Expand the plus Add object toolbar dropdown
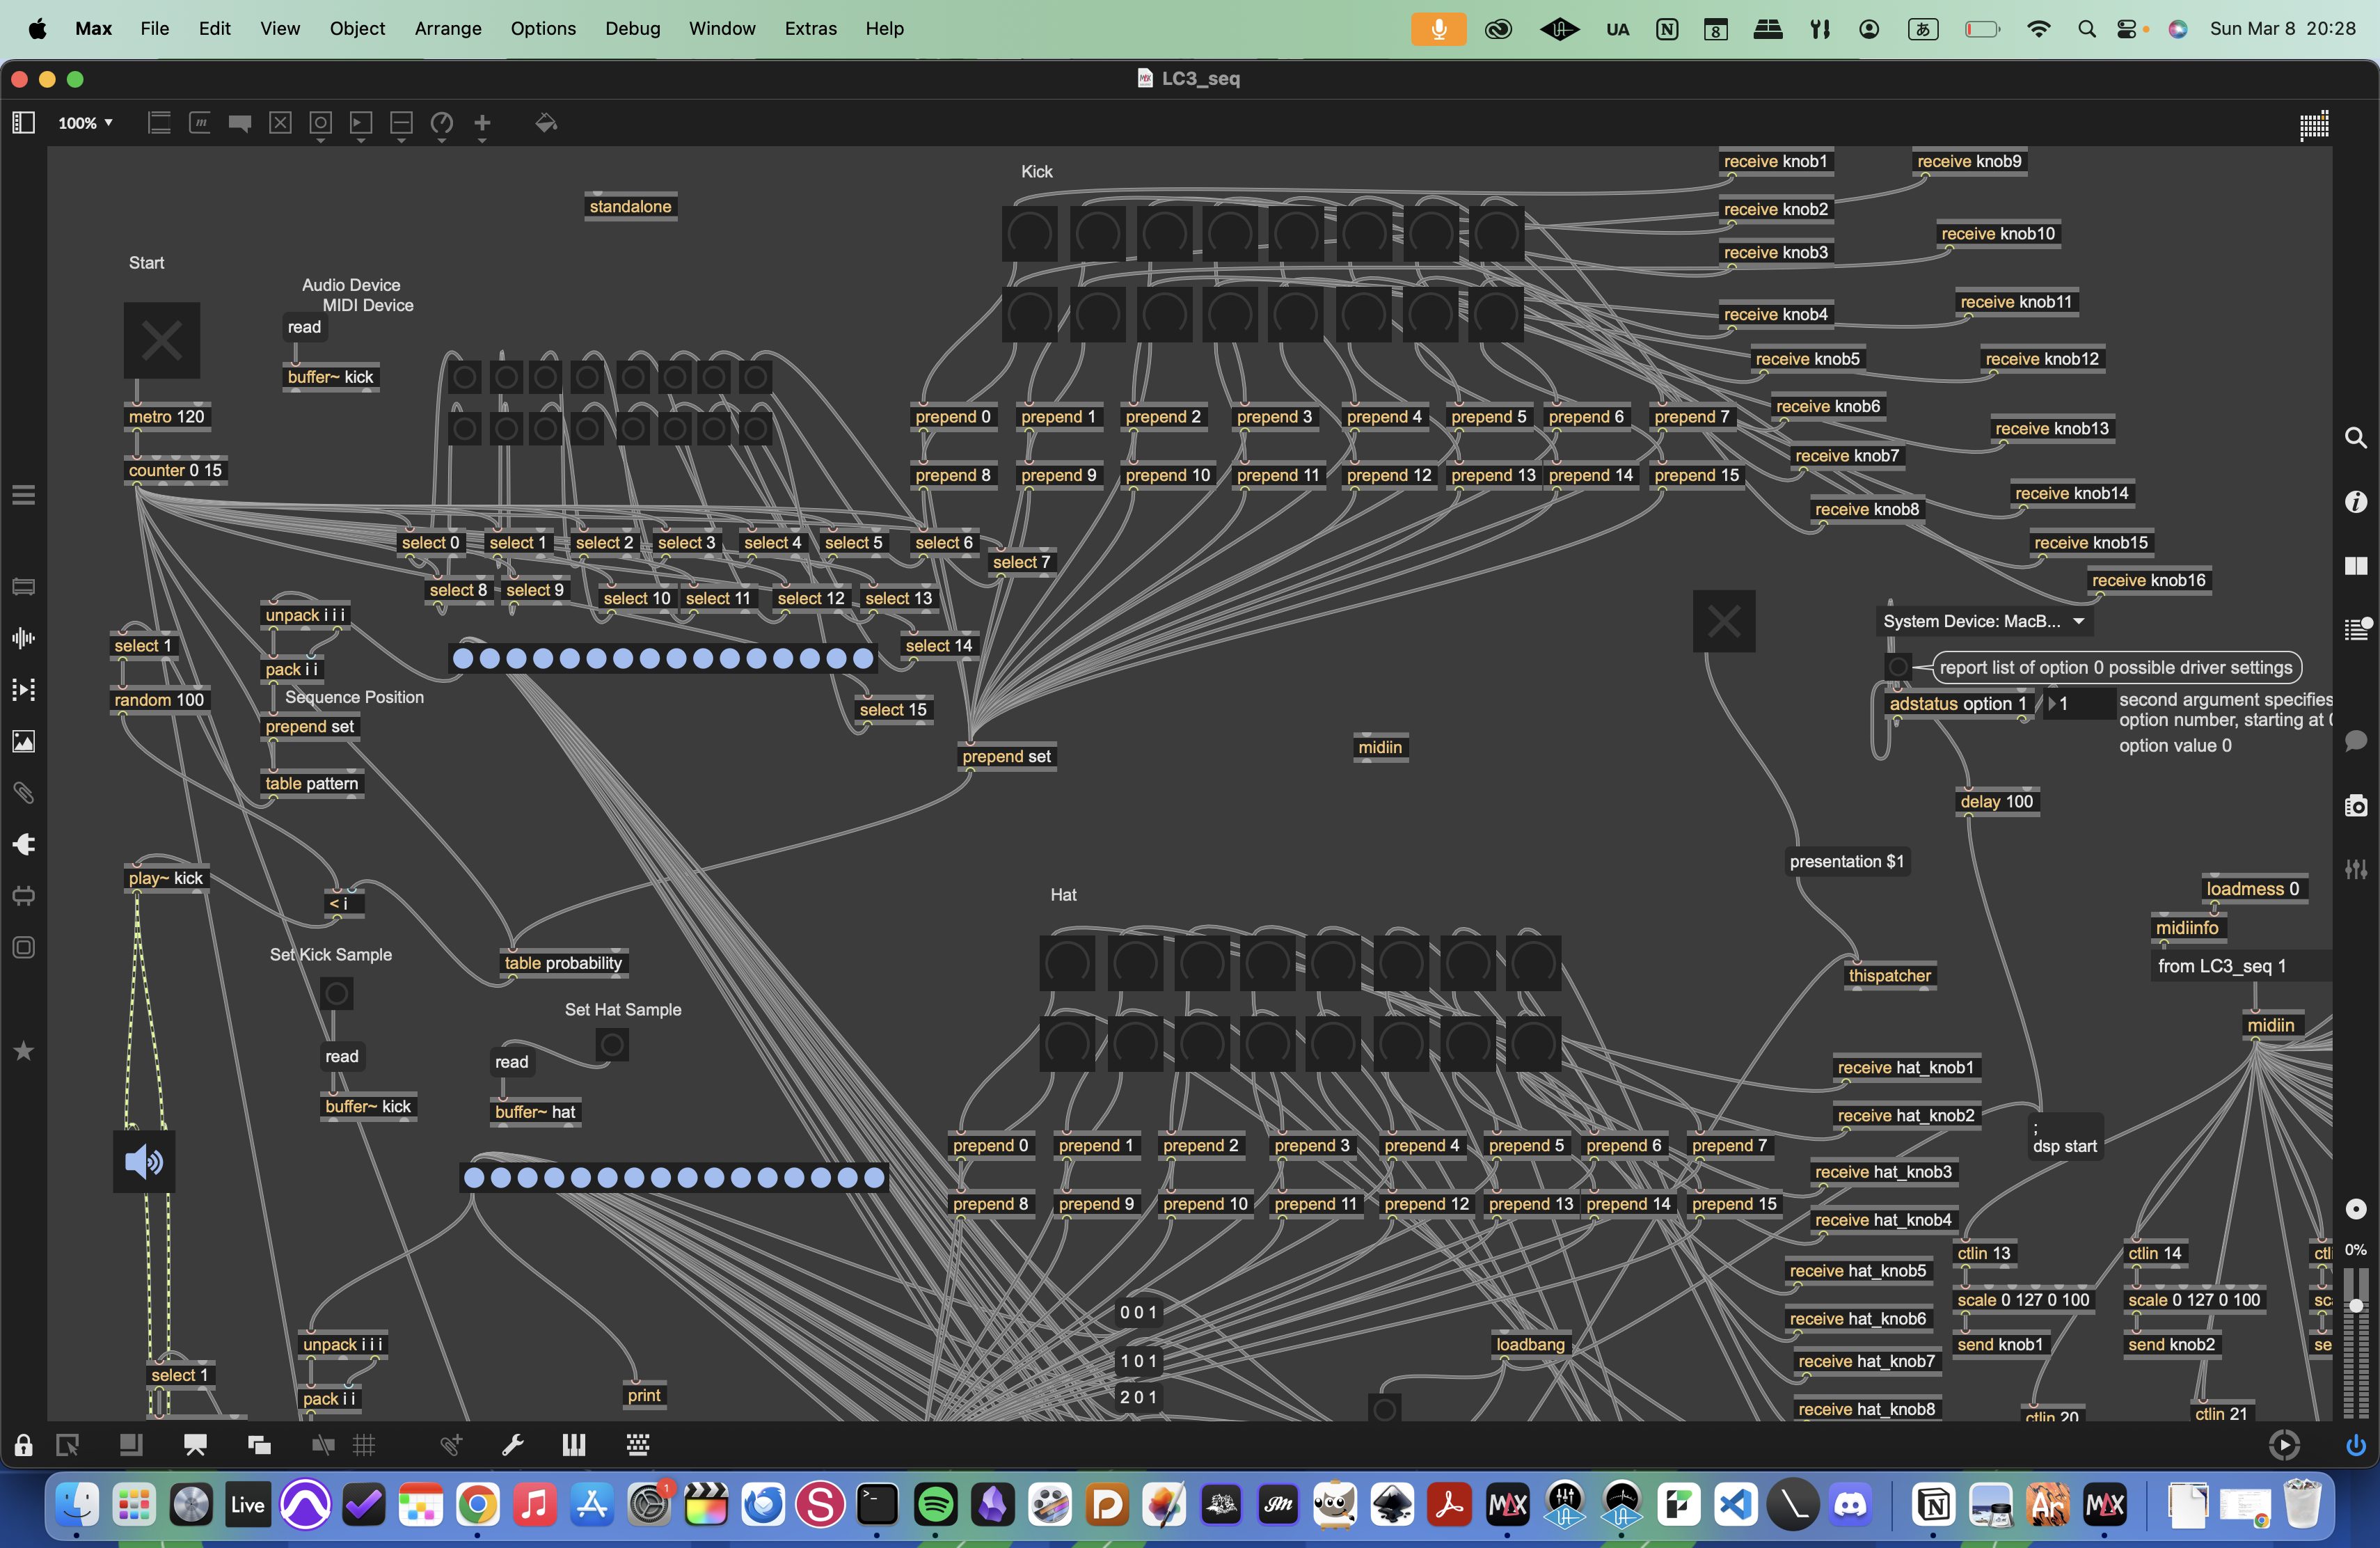This screenshot has height=1548, width=2380. tap(482, 123)
